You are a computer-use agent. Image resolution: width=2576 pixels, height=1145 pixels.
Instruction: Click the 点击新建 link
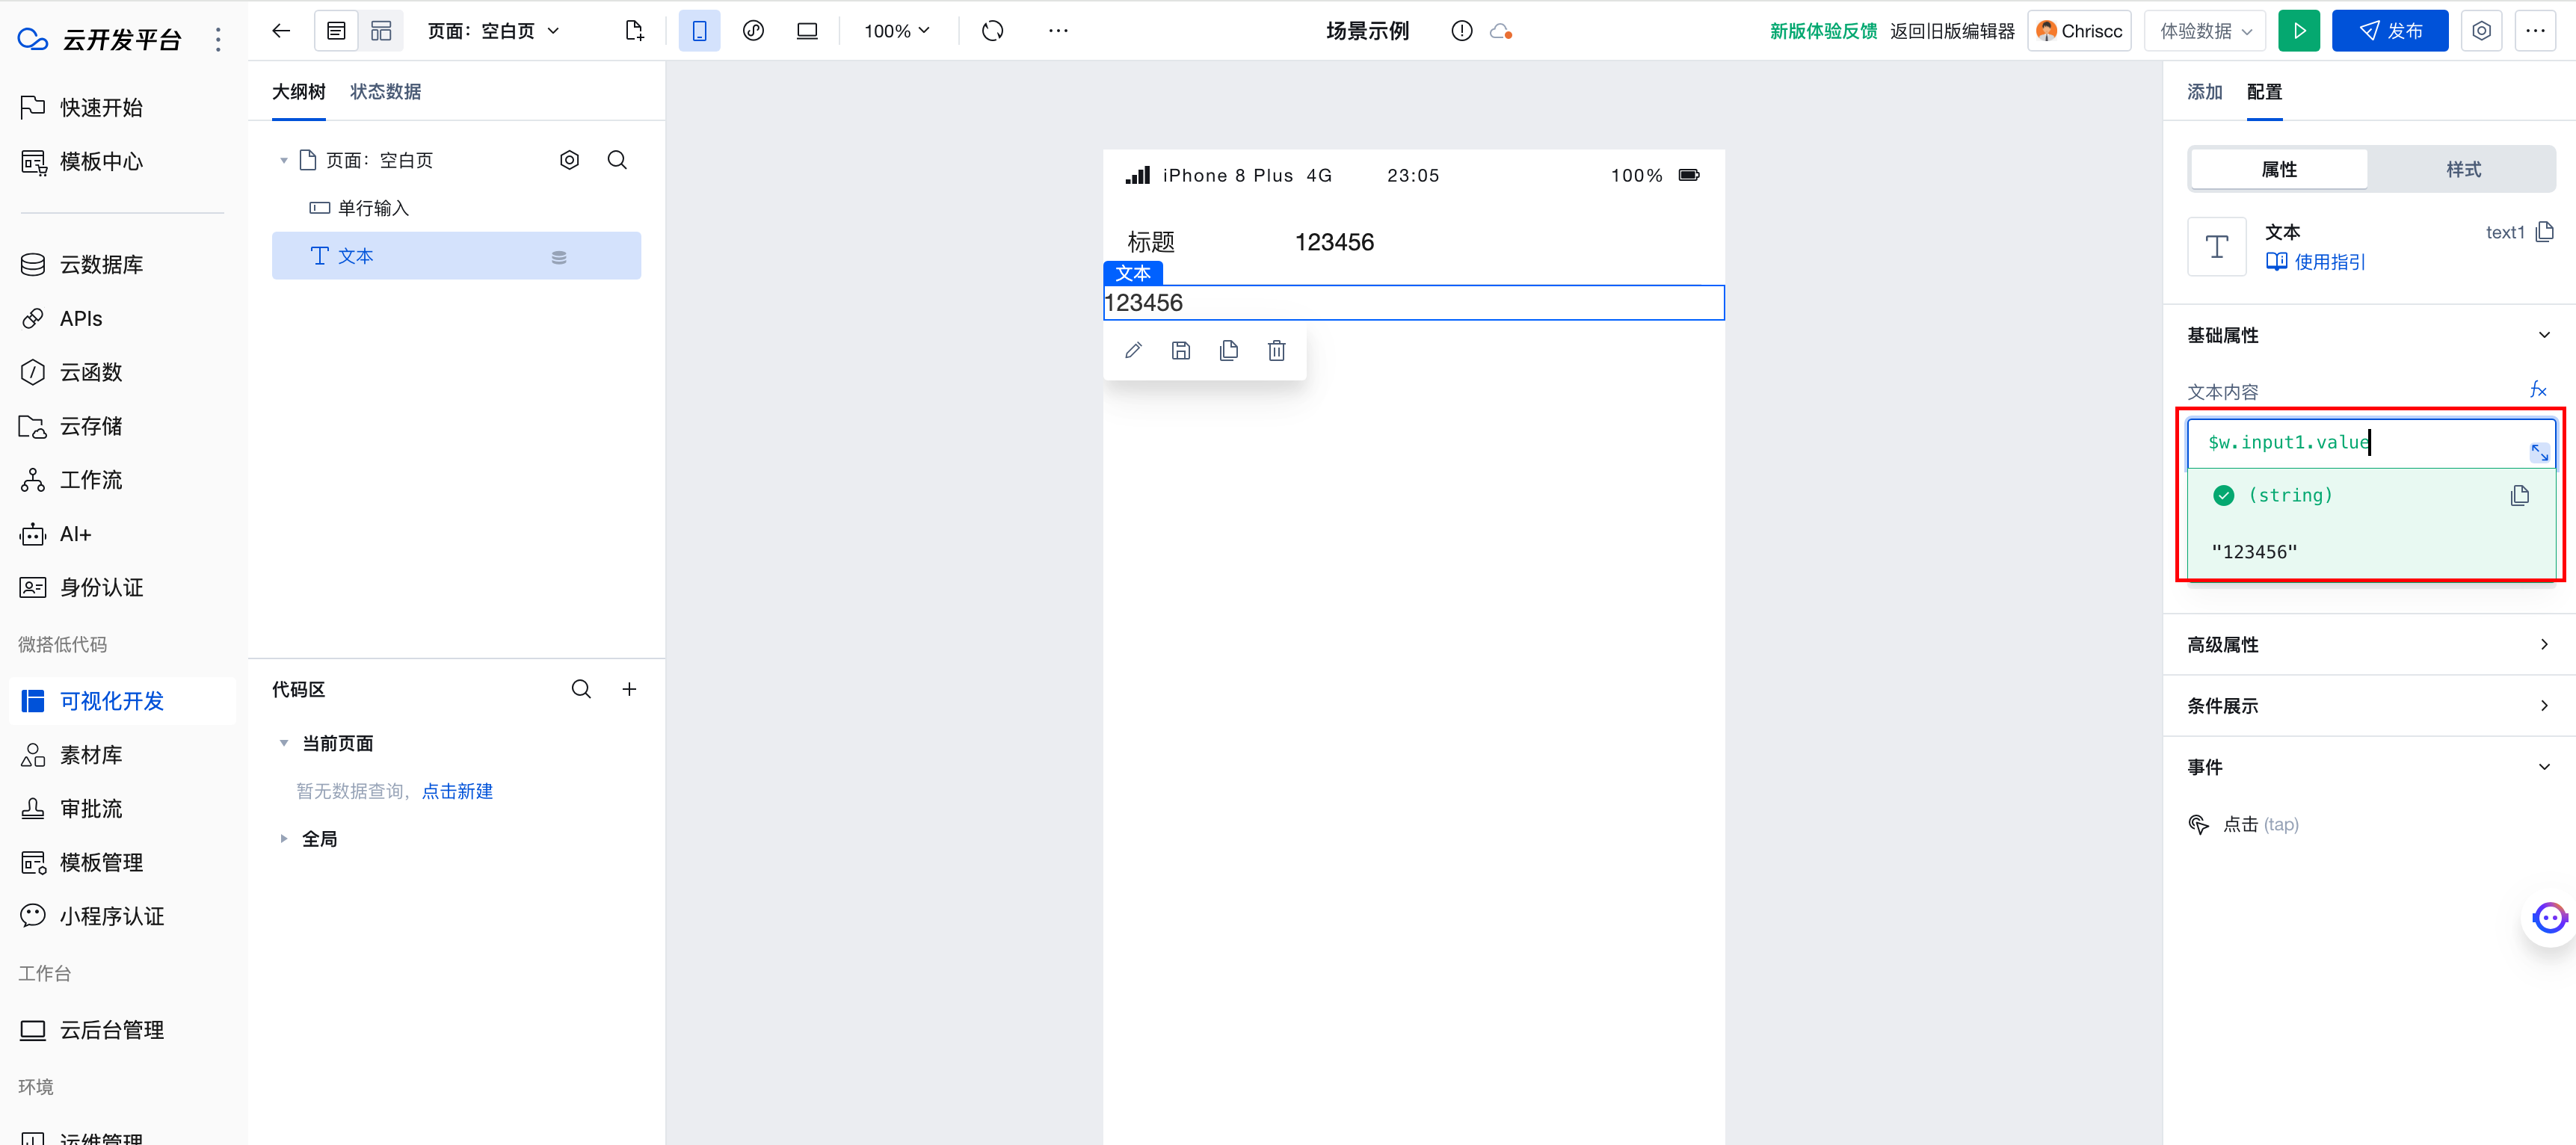pyautogui.click(x=457, y=791)
